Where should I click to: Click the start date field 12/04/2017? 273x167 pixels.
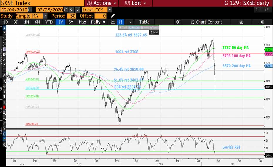click(x=14, y=10)
